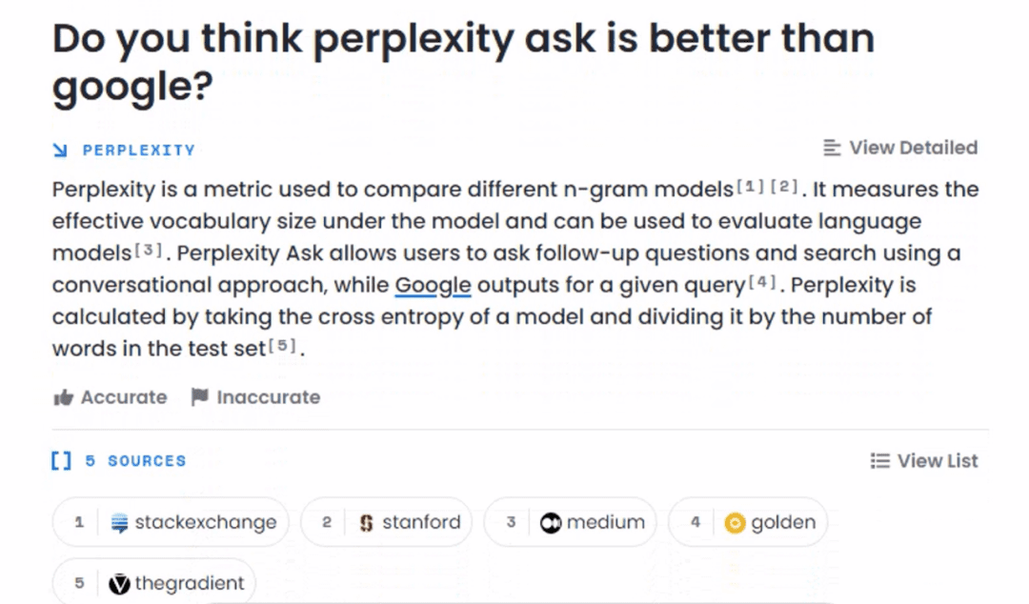Screen dimensions: 1029x604
Task: Click the thegradient source icon
Action: pos(119,582)
